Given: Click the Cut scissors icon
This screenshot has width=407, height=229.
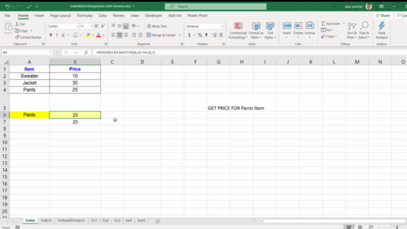Looking at the screenshot, I should point(17,24).
